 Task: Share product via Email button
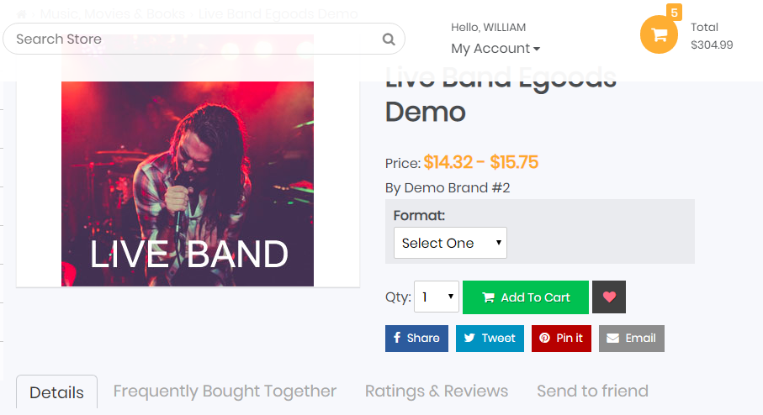[x=631, y=338]
